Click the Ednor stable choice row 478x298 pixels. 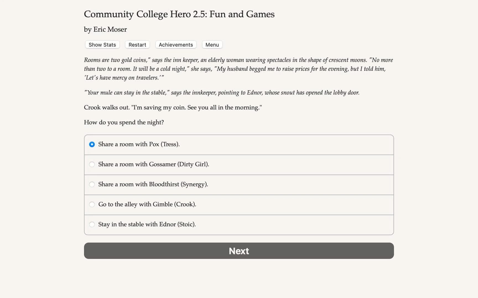[x=238, y=225]
